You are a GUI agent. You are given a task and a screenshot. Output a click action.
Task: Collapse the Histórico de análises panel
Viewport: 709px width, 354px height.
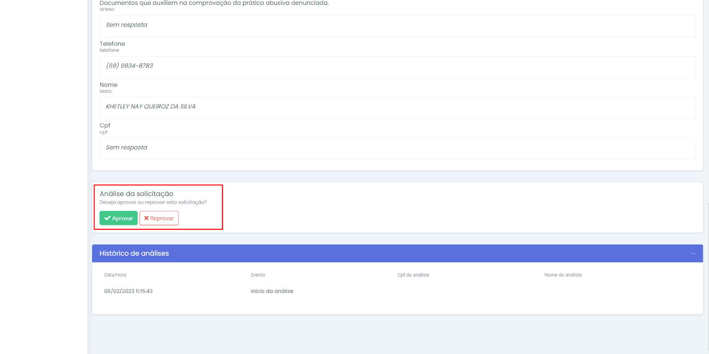click(693, 254)
